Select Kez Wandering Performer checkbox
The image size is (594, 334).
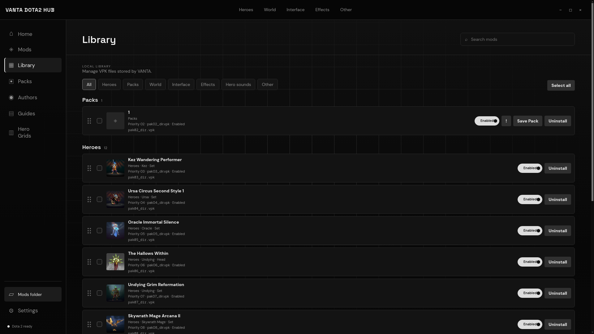99,168
